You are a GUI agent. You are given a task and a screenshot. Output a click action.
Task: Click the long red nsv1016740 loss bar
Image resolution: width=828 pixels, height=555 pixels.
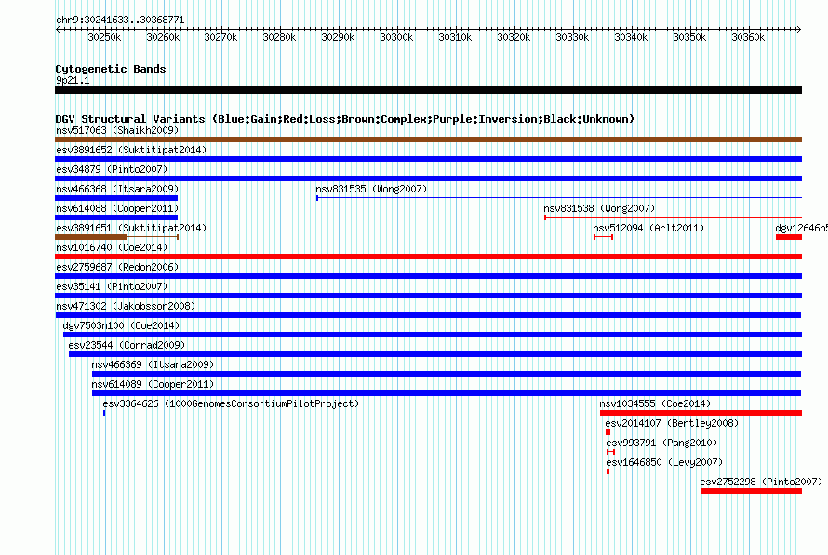(428, 257)
